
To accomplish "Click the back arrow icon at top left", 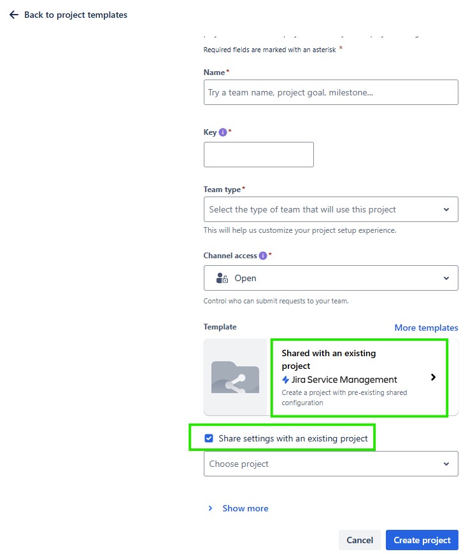I will [x=13, y=14].
